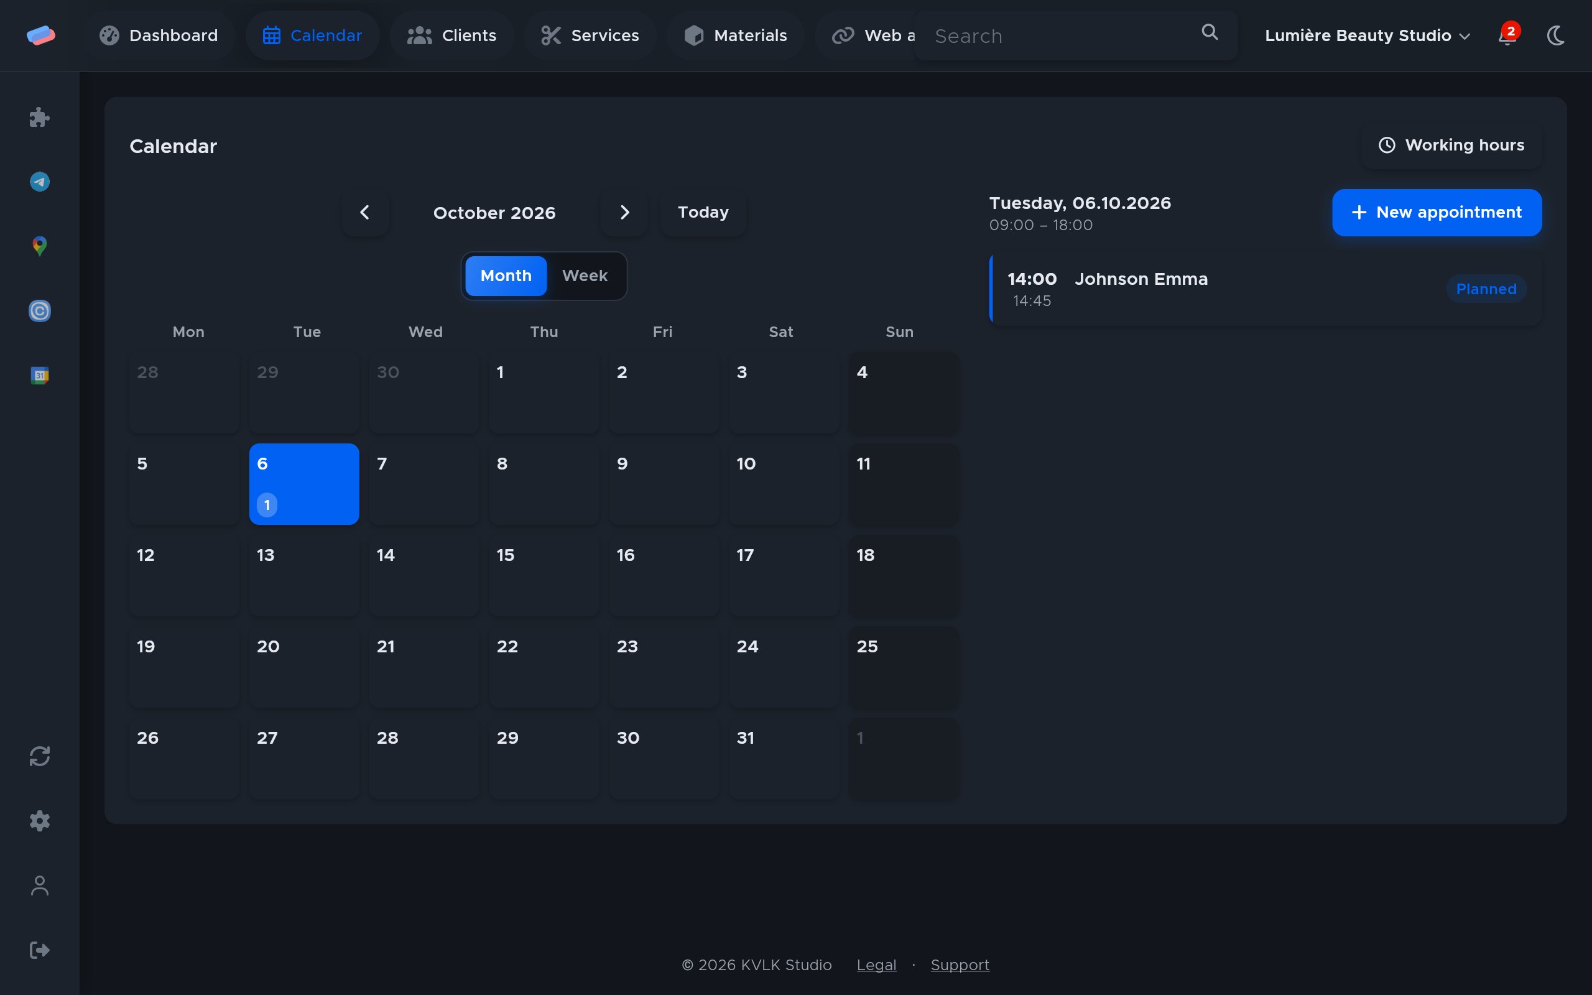1592x995 pixels.
Task: Open the Google Maps pin icon
Action: point(39,246)
